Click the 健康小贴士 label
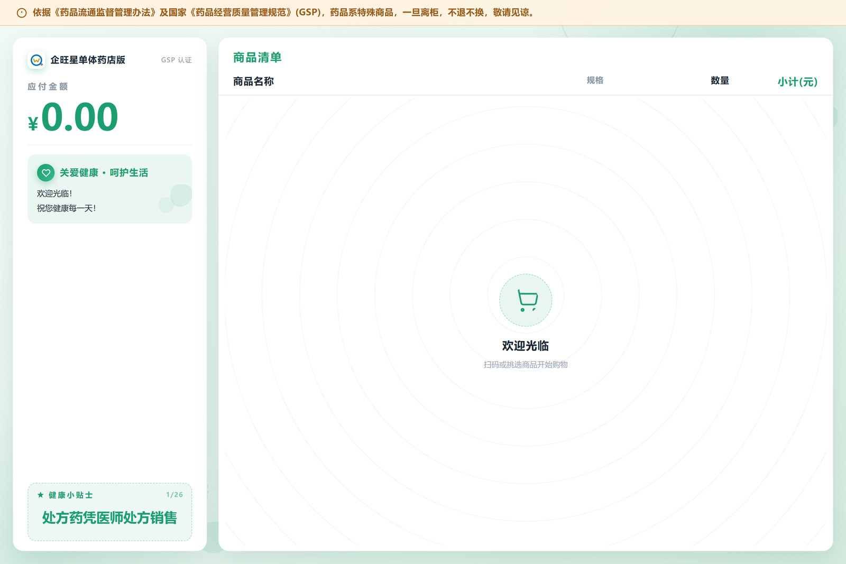 click(70, 495)
